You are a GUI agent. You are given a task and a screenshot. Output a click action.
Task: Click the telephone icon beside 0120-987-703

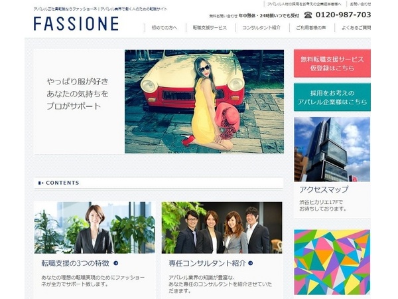[x=308, y=15]
